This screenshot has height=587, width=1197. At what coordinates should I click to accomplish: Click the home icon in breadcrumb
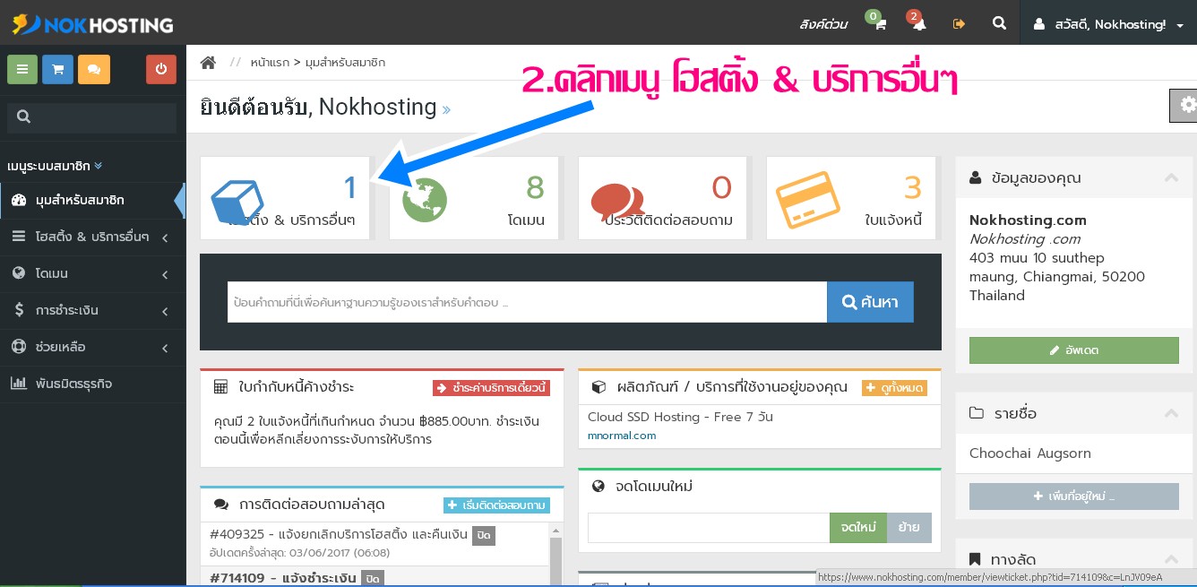click(208, 62)
